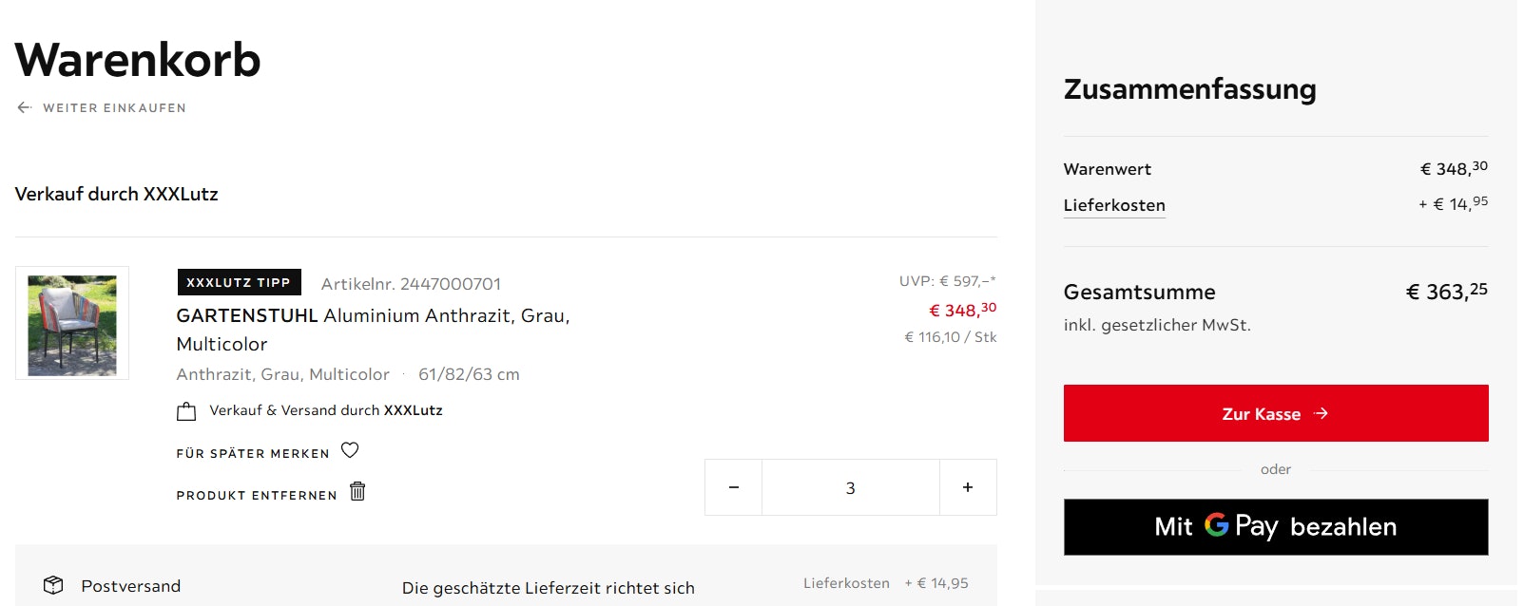This screenshot has width=1524, height=606.
Task: Open the Lieferkosten link in summary
Action: pos(1114,205)
